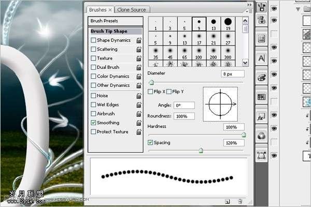Select the Brush Tip Shape section
Viewport: 311px width, 207px height.
pos(116,31)
